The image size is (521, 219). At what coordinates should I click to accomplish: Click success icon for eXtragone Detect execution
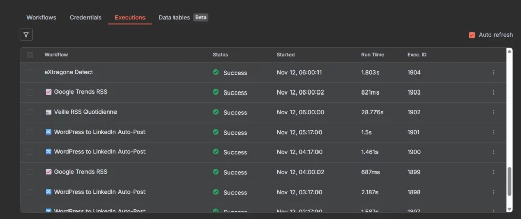tap(216, 72)
